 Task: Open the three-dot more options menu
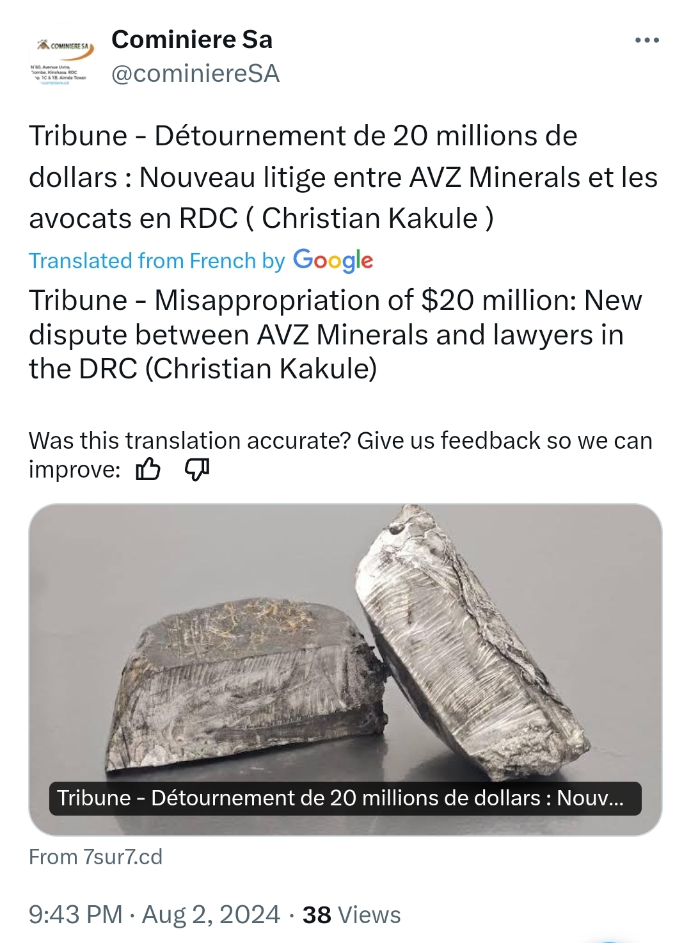[646, 40]
